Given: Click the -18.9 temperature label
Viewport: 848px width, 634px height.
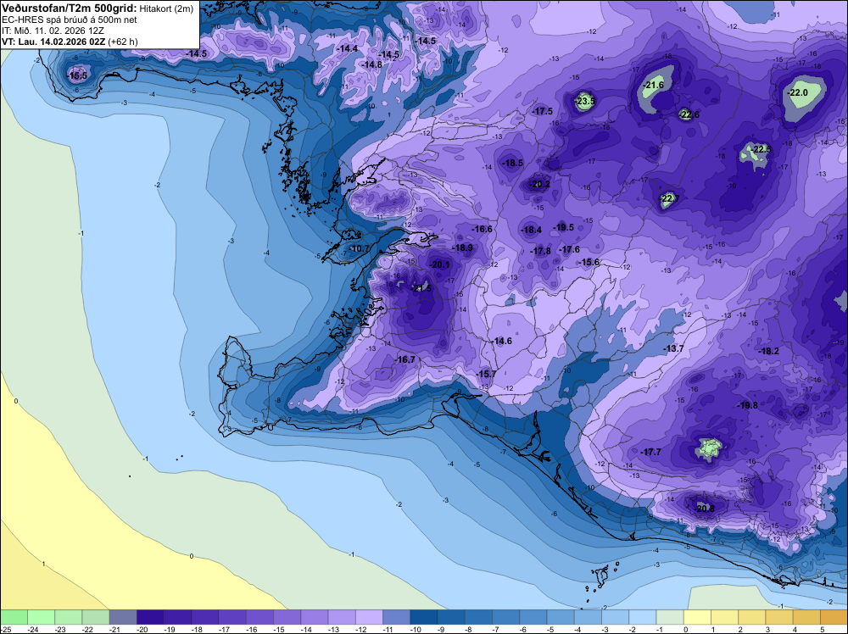Looking at the screenshot, I should click(463, 247).
